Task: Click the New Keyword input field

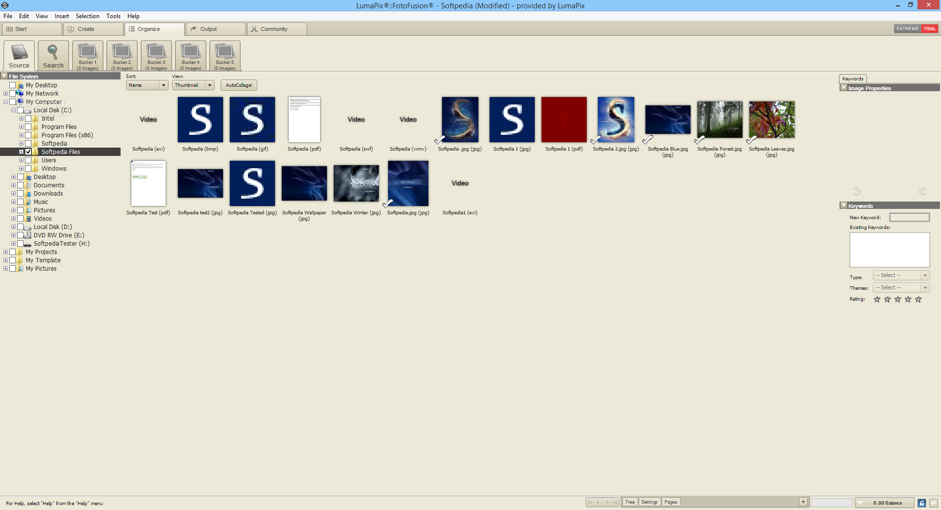Action: [x=910, y=217]
